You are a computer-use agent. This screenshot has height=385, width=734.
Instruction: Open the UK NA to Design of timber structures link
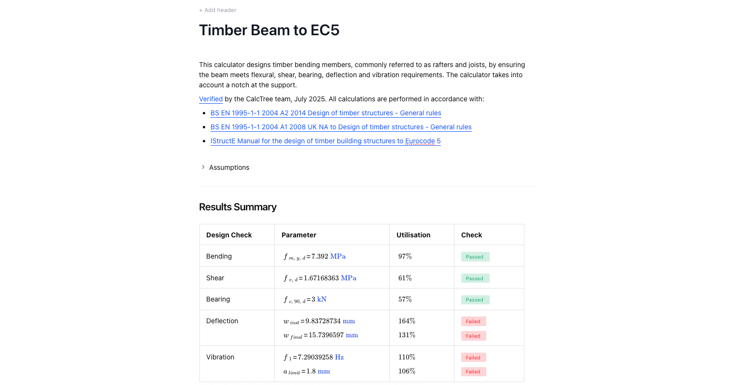pos(341,127)
